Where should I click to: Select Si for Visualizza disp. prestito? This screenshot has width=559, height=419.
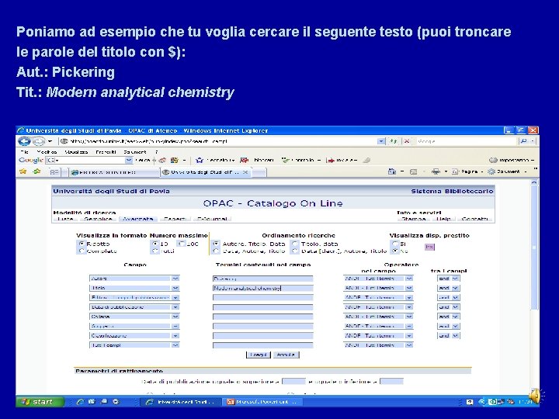point(394,244)
